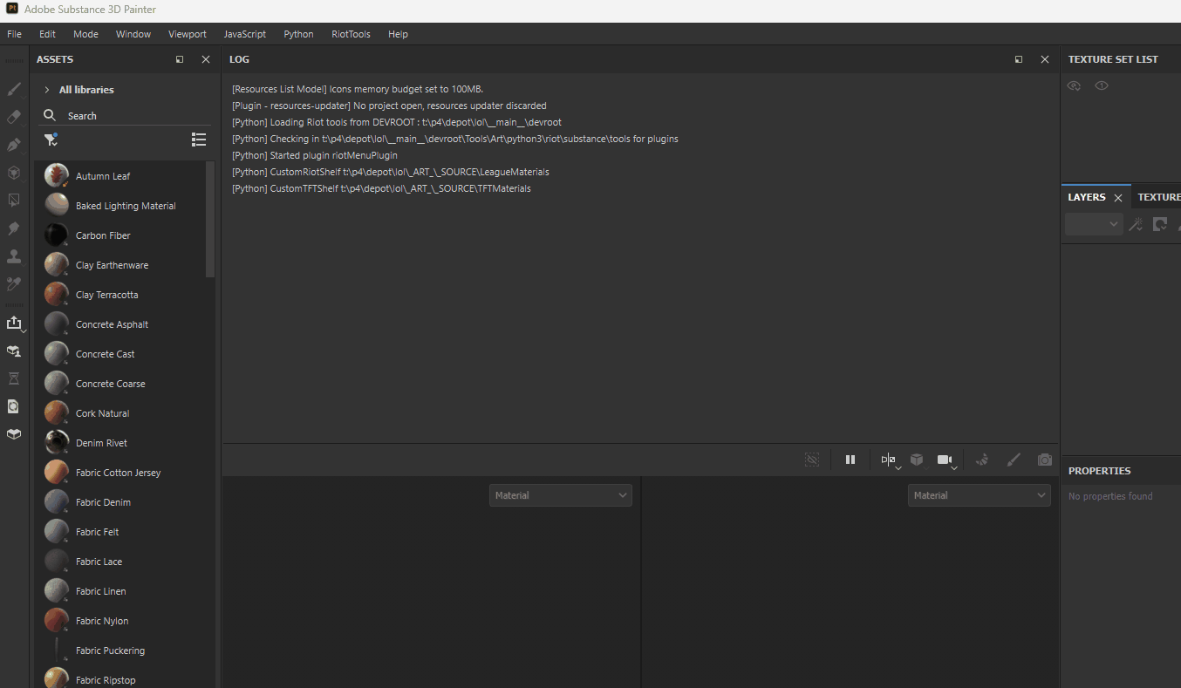Undock the Assets panel
Image resolution: width=1181 pixels, height=688 pixels.
coord(180,59)
